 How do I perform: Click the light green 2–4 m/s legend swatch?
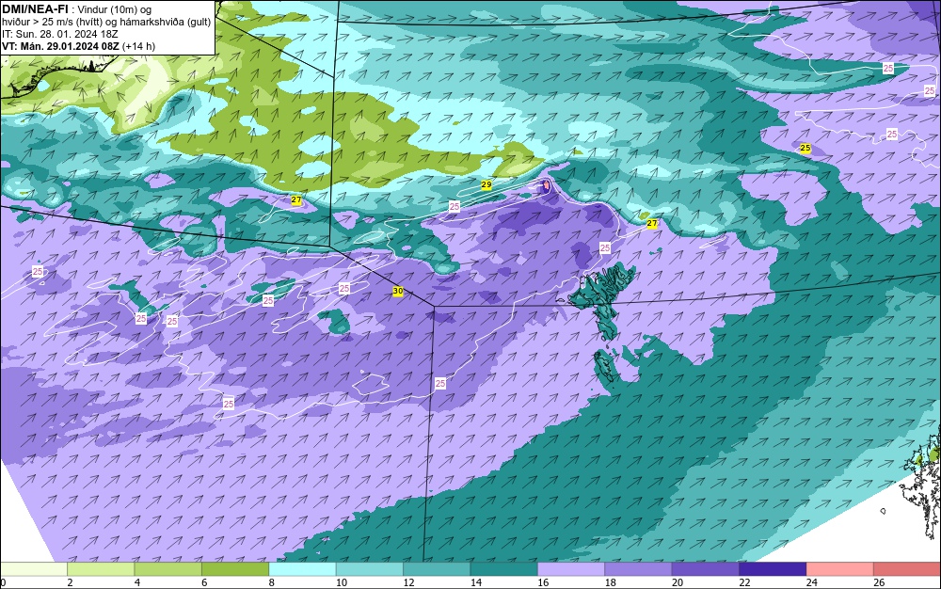pyautogui.click(x=101, y=569)
